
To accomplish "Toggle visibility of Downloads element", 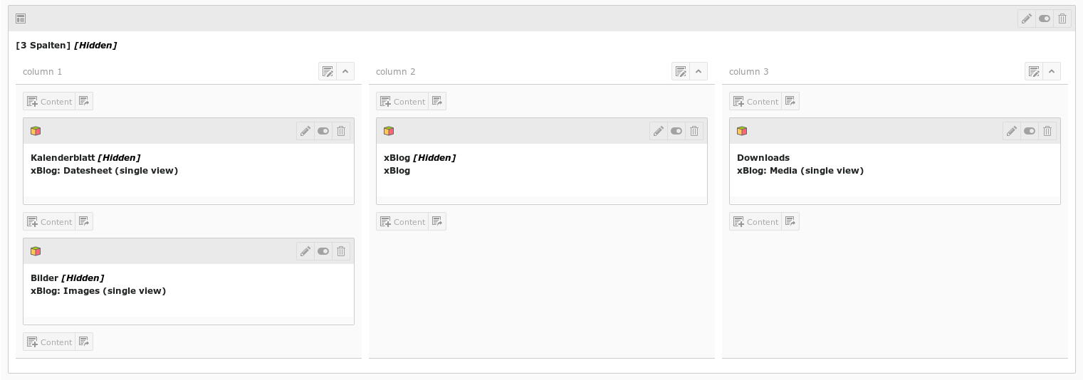I will pyautogui.click(x=1030, y=131).
